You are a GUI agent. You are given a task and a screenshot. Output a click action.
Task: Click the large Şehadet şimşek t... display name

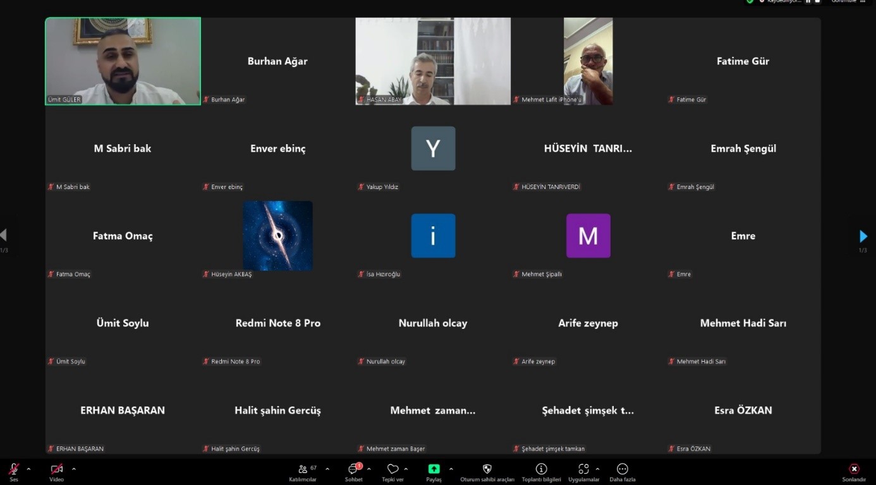click(588, 410)
